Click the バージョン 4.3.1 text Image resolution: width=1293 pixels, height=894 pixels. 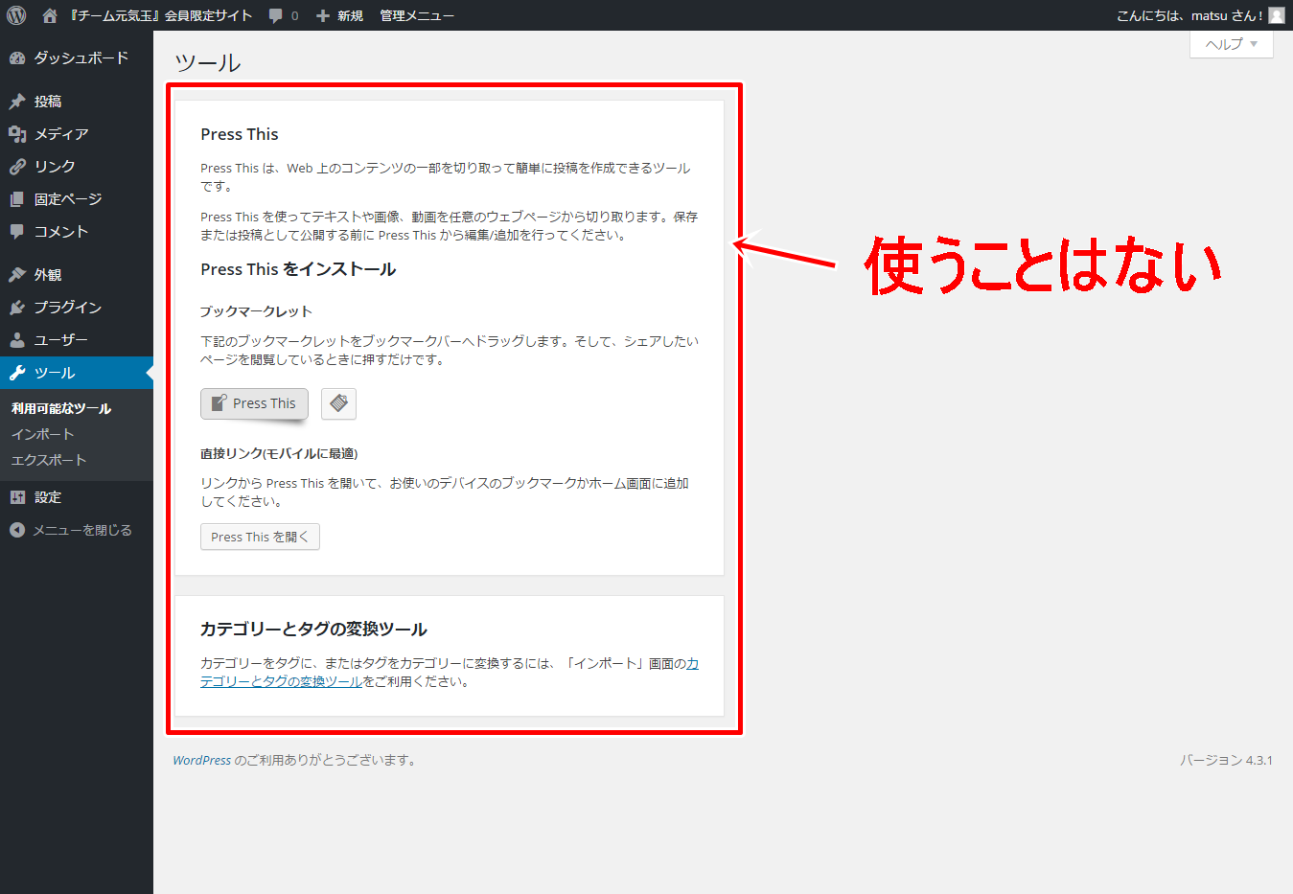1226,760
